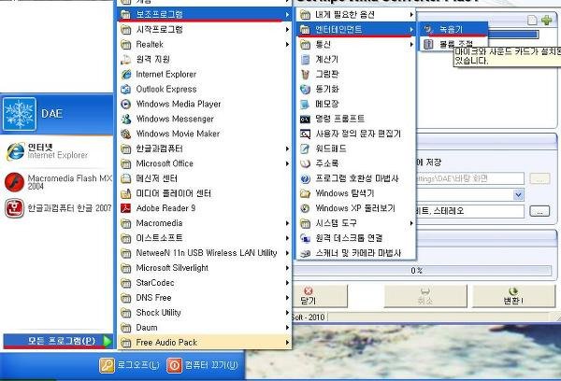This screenshot has height=381, width=561.
Task: Click the 원격 데스크톱 연결 icon
Action: [305, 238]
